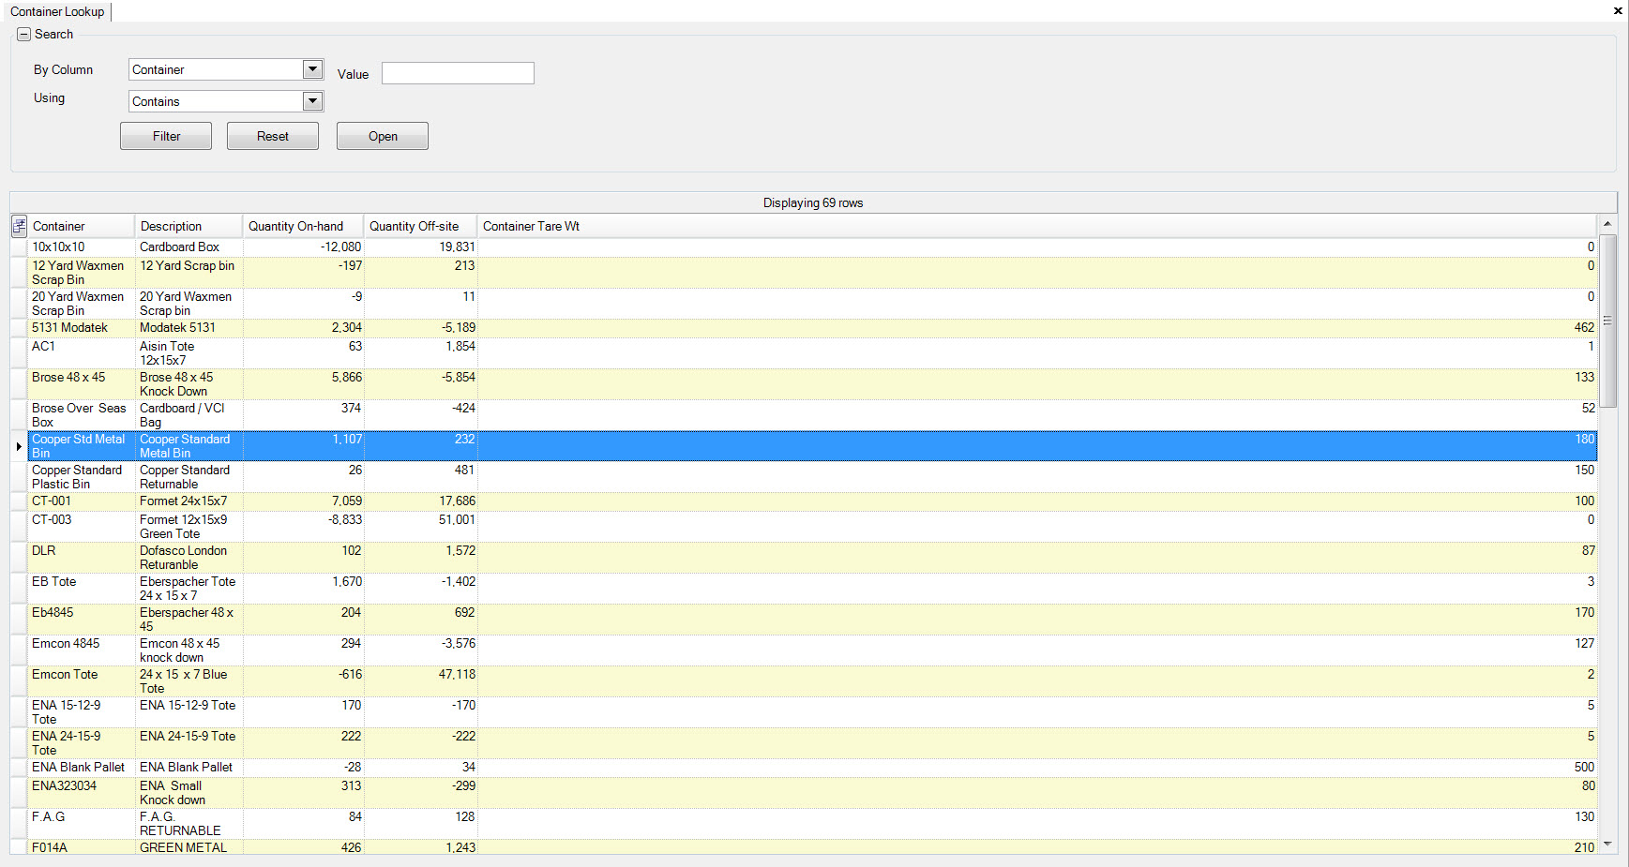Sort by the Container Tare Wt column header

(1037, 226)
